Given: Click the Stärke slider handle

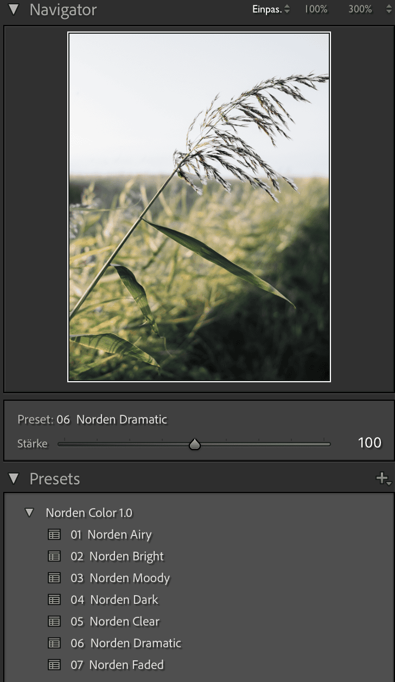Looking at the screenshot, I should 195,445.
